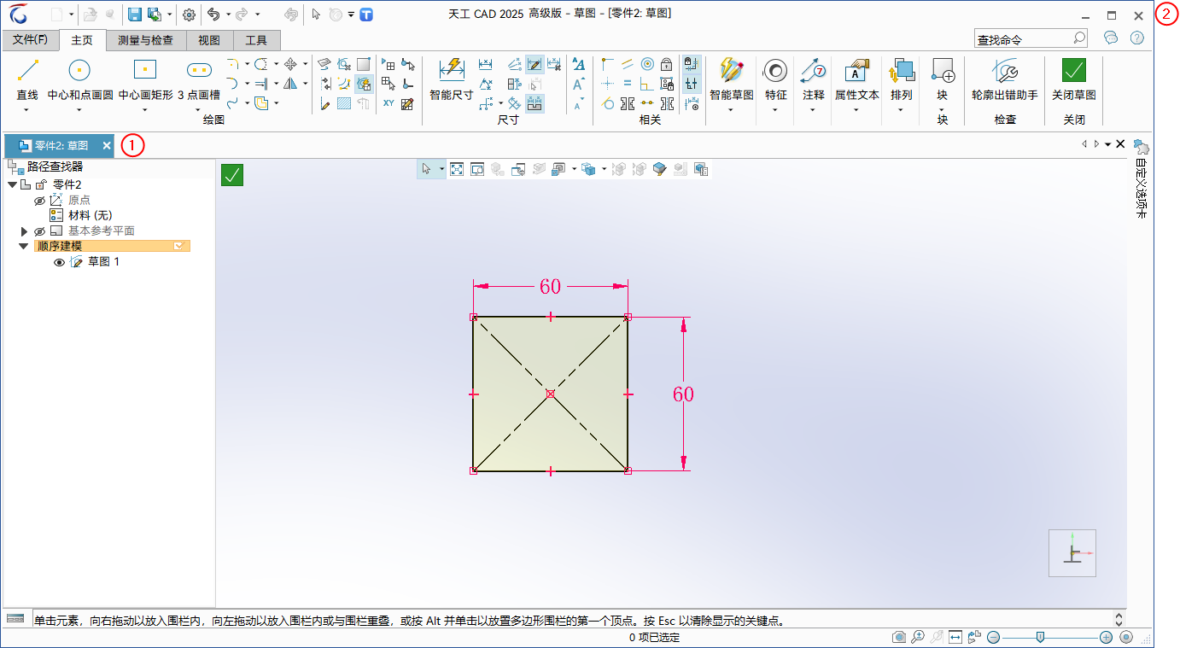The height and width of the screenshot is (648, 1180).
Task: Apply the parallel relation icon
Action: point(628,63)
